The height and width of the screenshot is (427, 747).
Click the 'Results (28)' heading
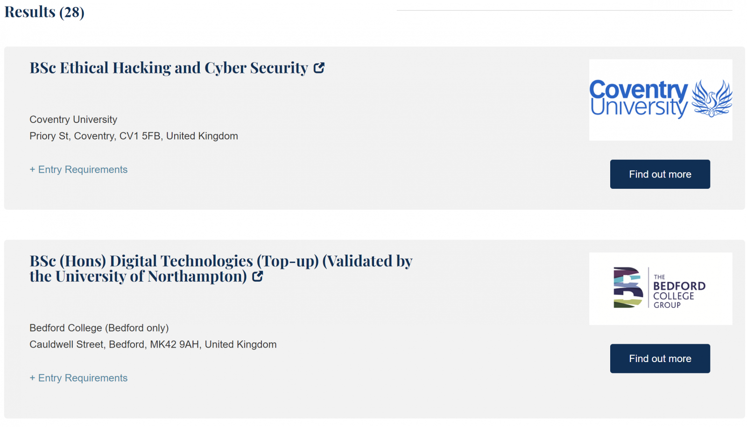click(x=44, y=12)
